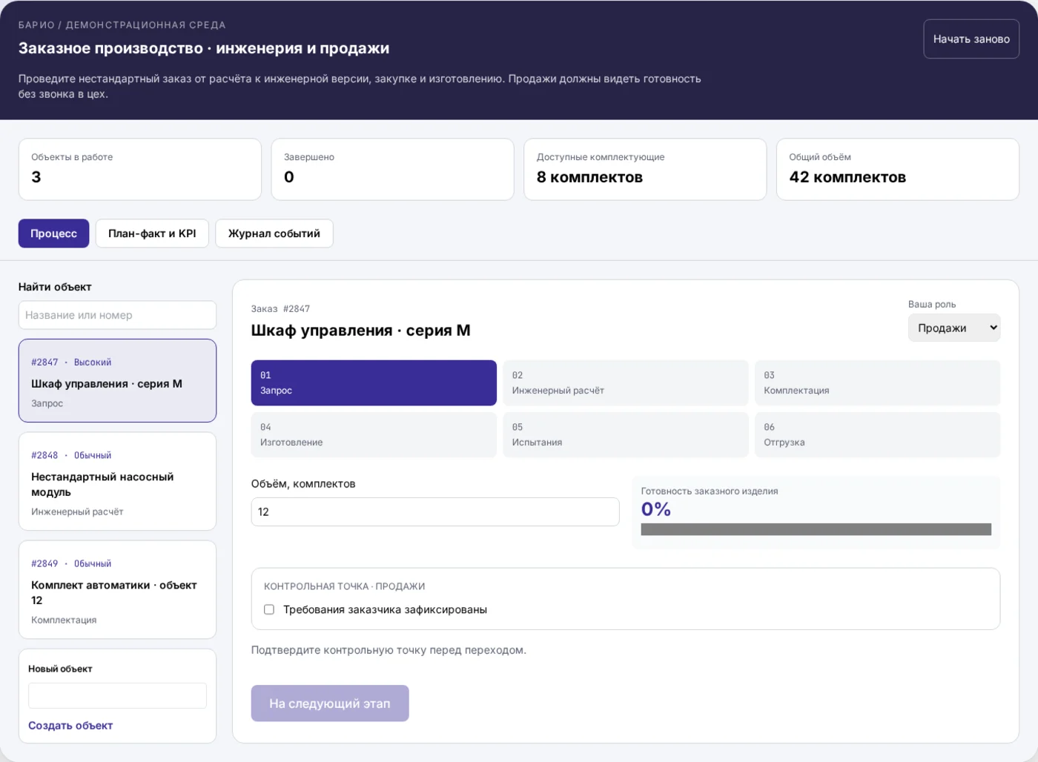Click the Завершено counter card
This screenshot has width=1038, height=762.
coord(393,170)
